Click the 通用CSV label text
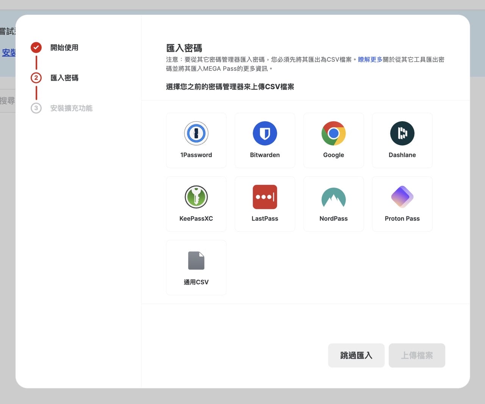The height and width of the screenshot is (404, 485). [x=196, y=282]
